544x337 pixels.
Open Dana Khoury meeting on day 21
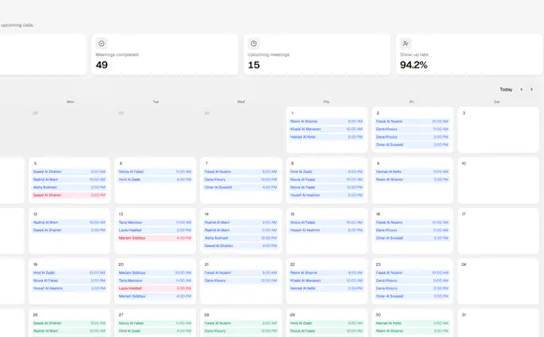(x=241, y=281)
